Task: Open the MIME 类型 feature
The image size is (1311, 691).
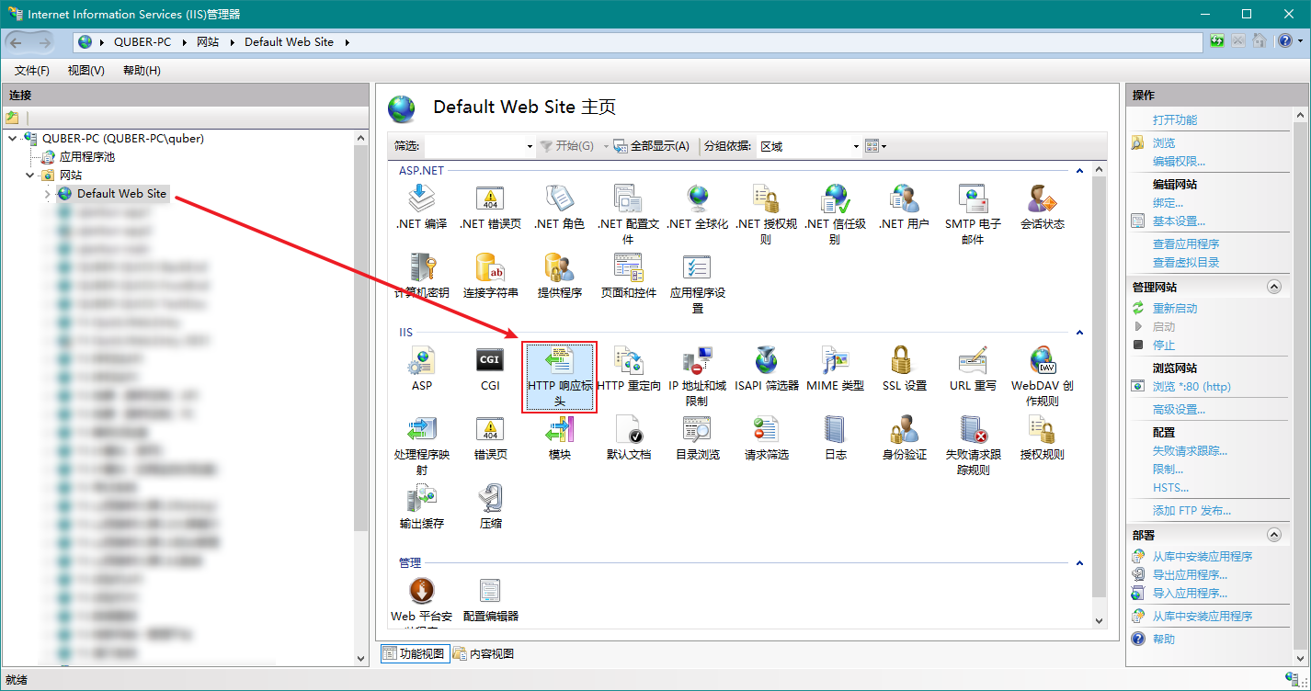Action: pyautogui.click(x=835, y=362)
